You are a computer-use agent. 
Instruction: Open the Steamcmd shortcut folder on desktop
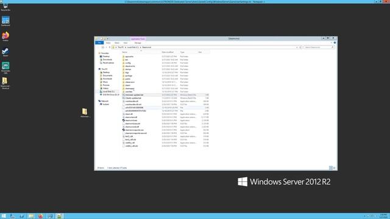point(5,83)
